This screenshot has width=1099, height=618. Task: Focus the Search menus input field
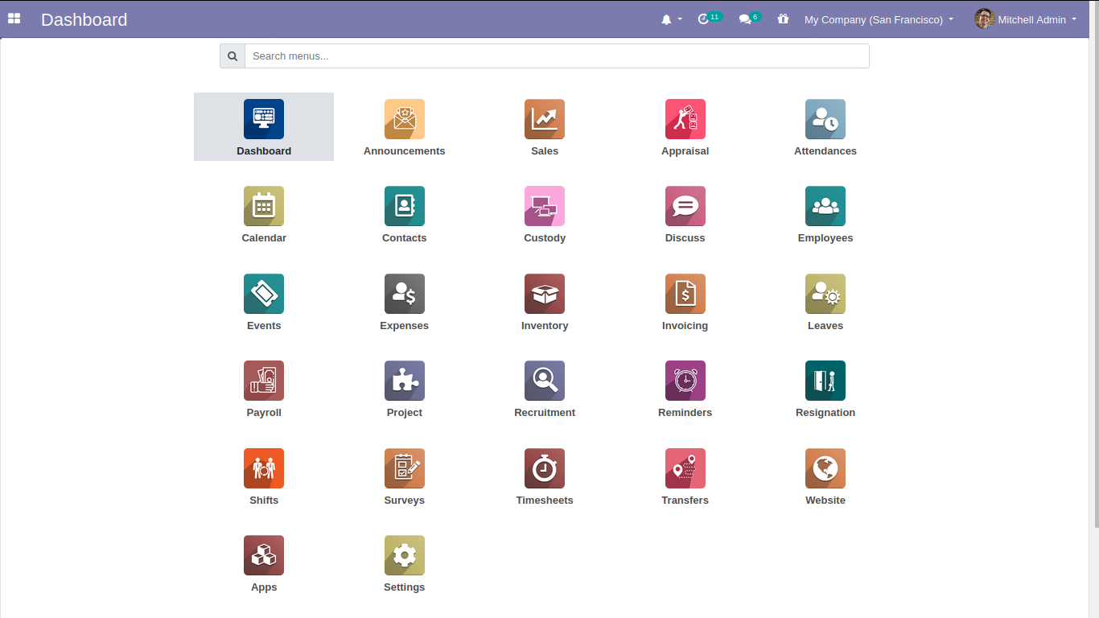click(x=557, y=56)
